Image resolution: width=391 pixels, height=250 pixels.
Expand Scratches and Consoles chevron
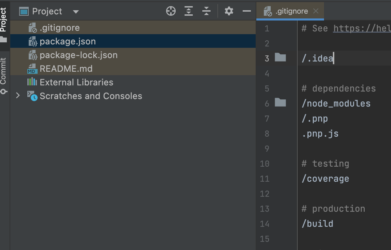[18, 96]
